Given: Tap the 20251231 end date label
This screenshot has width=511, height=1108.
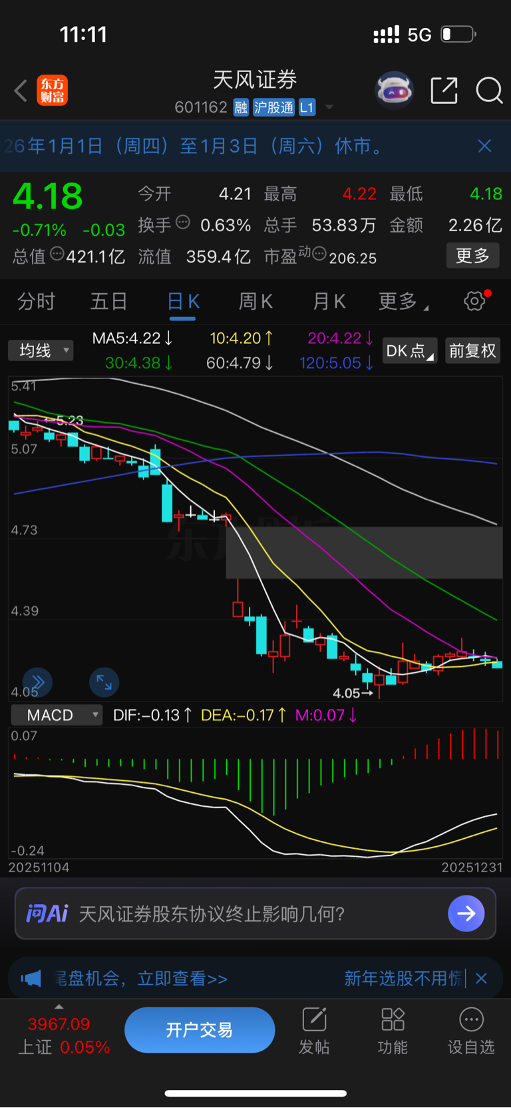Looking at the screenshot, I should [x=472, y=867].
